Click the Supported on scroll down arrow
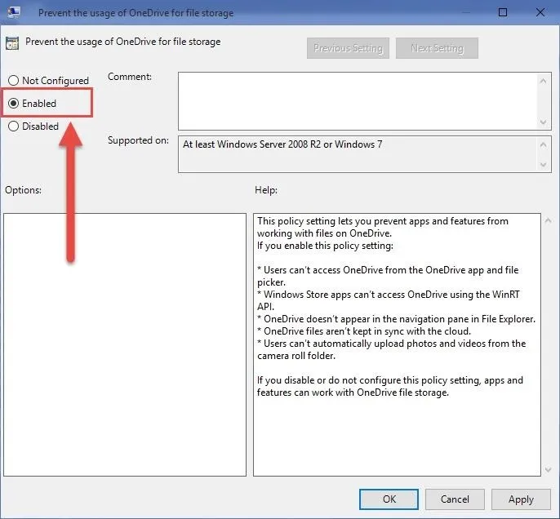This screenshot has width=560, height=519. 543,165
